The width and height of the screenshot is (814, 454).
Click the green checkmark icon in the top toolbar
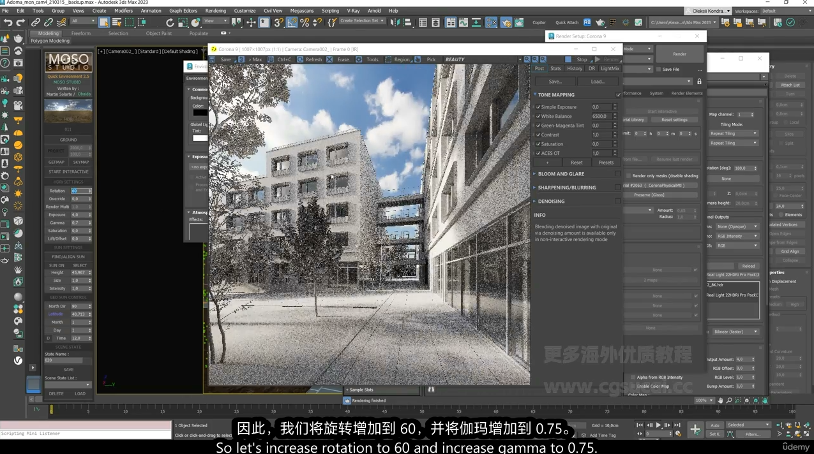[790, 22]
